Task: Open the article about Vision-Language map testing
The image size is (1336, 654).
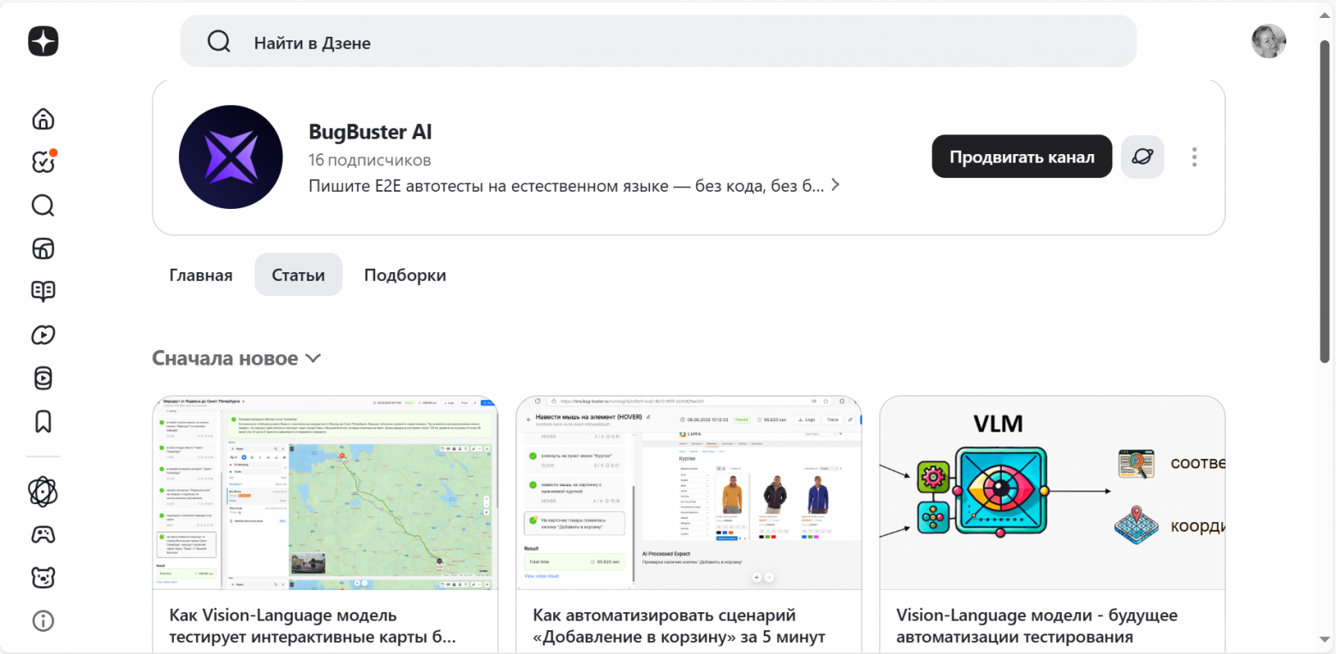Action: coord(325,514)
